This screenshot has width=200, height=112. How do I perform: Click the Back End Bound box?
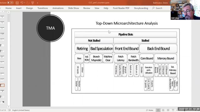point(158,49)
